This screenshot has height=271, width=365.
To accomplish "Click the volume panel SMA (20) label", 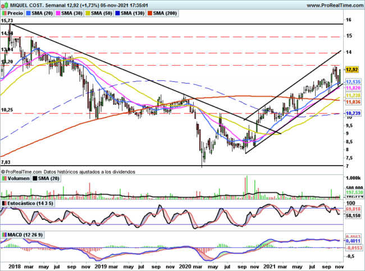I will (x=46, y=178).
